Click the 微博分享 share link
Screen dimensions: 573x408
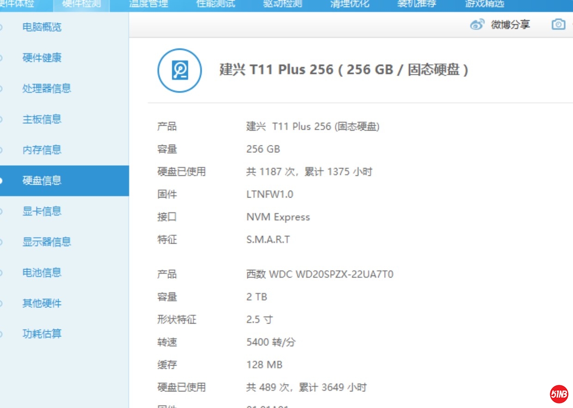510,25
